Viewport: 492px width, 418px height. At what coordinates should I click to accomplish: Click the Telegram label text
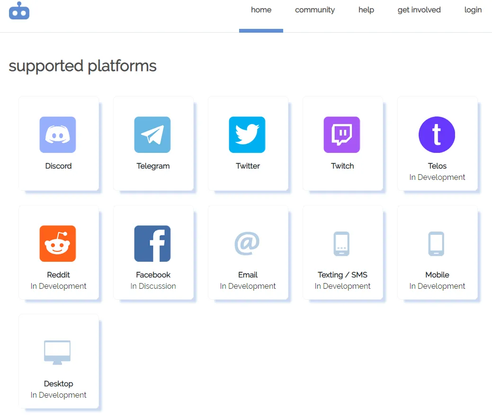tap(153, 166)
